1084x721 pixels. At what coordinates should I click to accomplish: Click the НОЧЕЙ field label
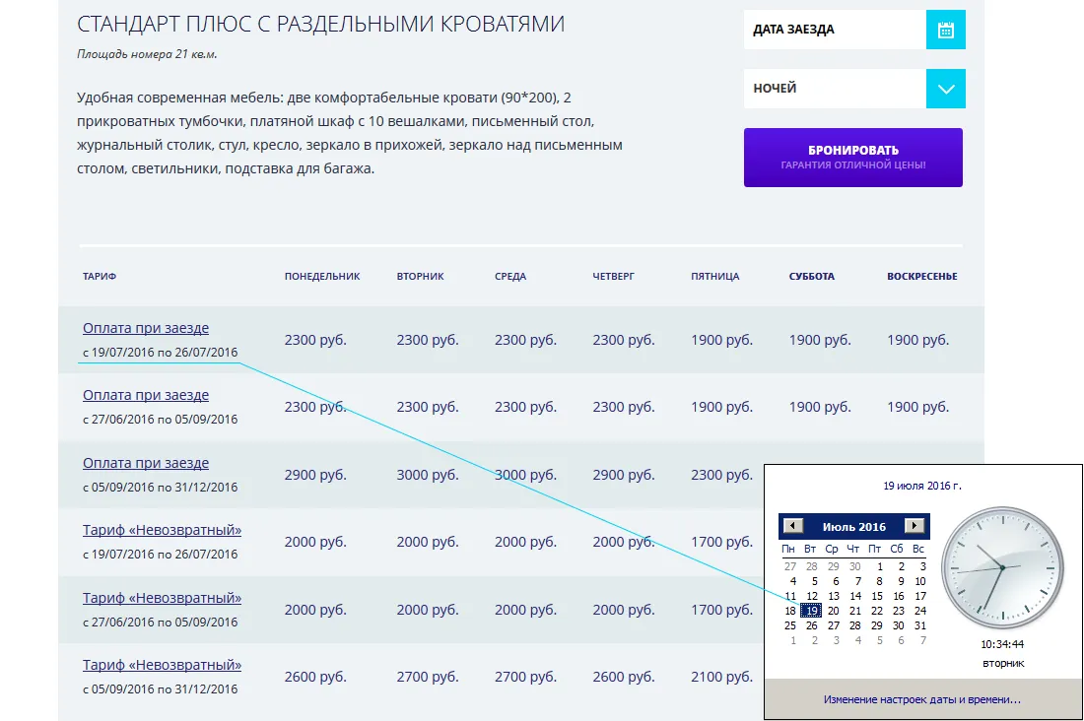coord(775,89)
